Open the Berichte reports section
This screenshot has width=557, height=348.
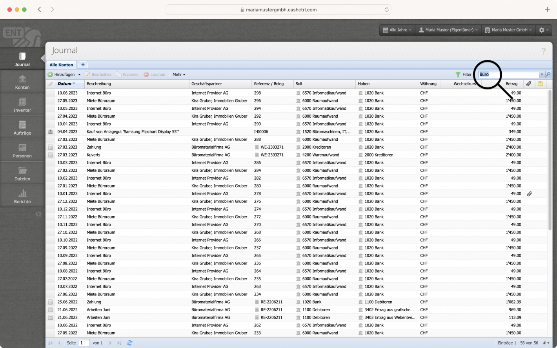coord(22,195)
